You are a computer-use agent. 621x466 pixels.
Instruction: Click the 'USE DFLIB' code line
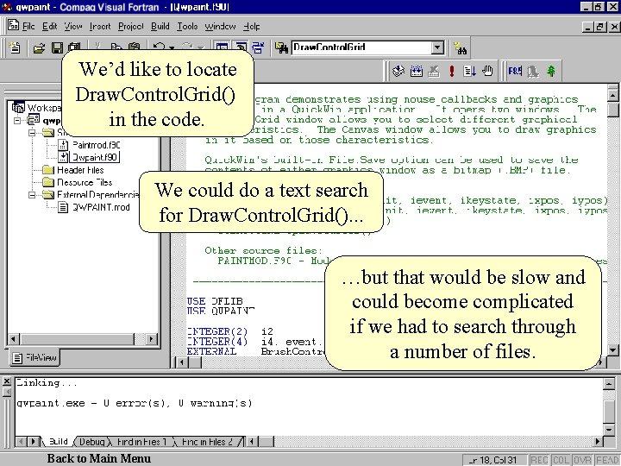coord(215,301)
